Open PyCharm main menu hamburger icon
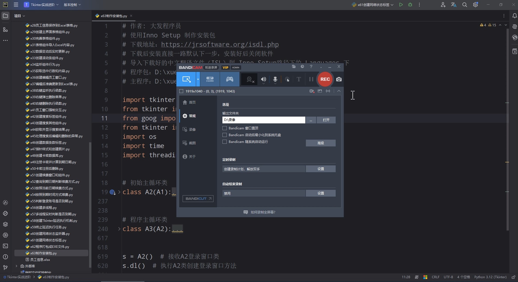 click(16, 5)
